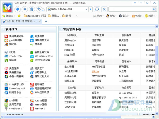Open the title bar menu arrow button
Image resolution: width=159 pixels, height=119 pixels.
(135, 3)
